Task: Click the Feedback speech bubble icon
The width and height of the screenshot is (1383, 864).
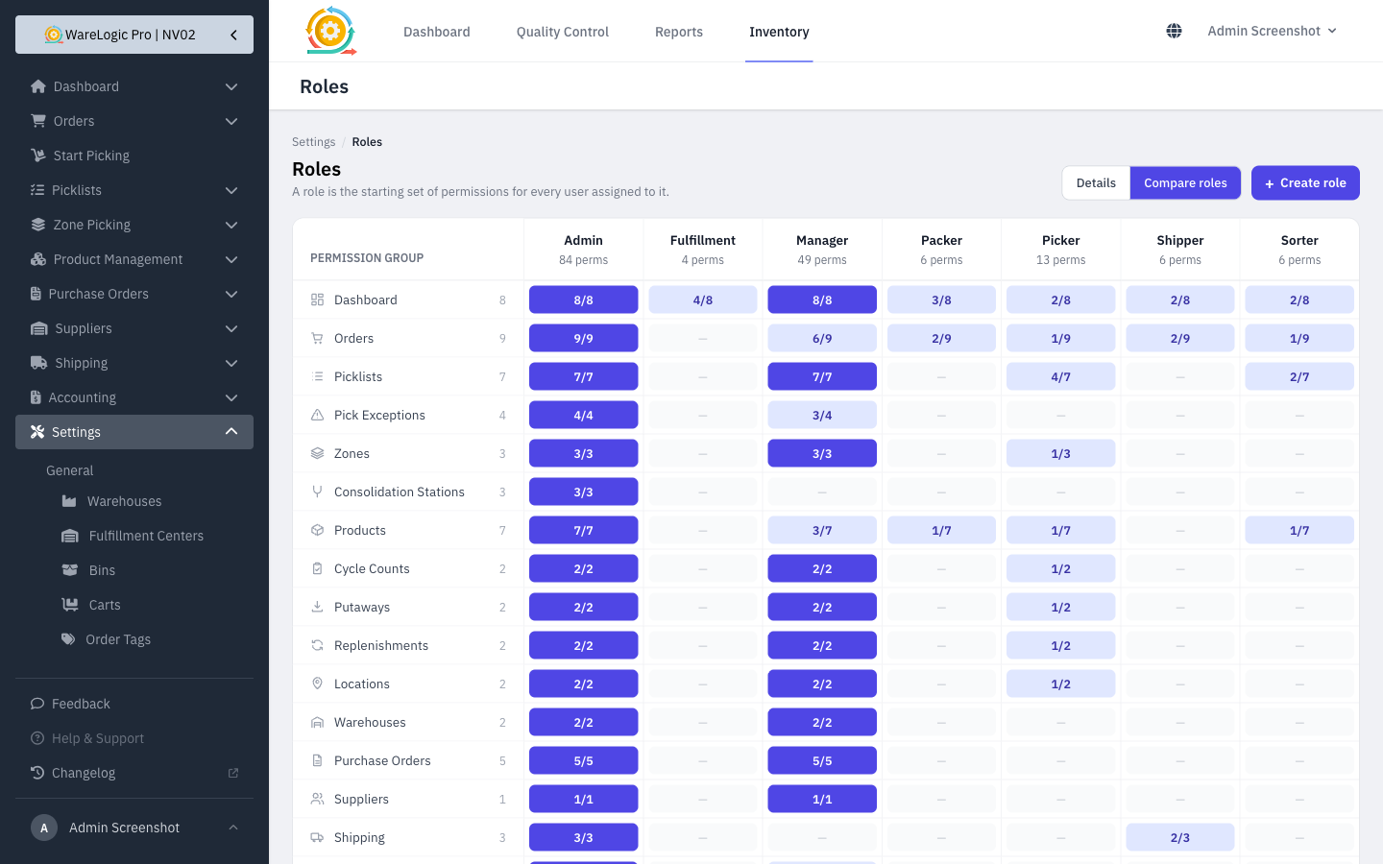Action: (x=37, y=704)
